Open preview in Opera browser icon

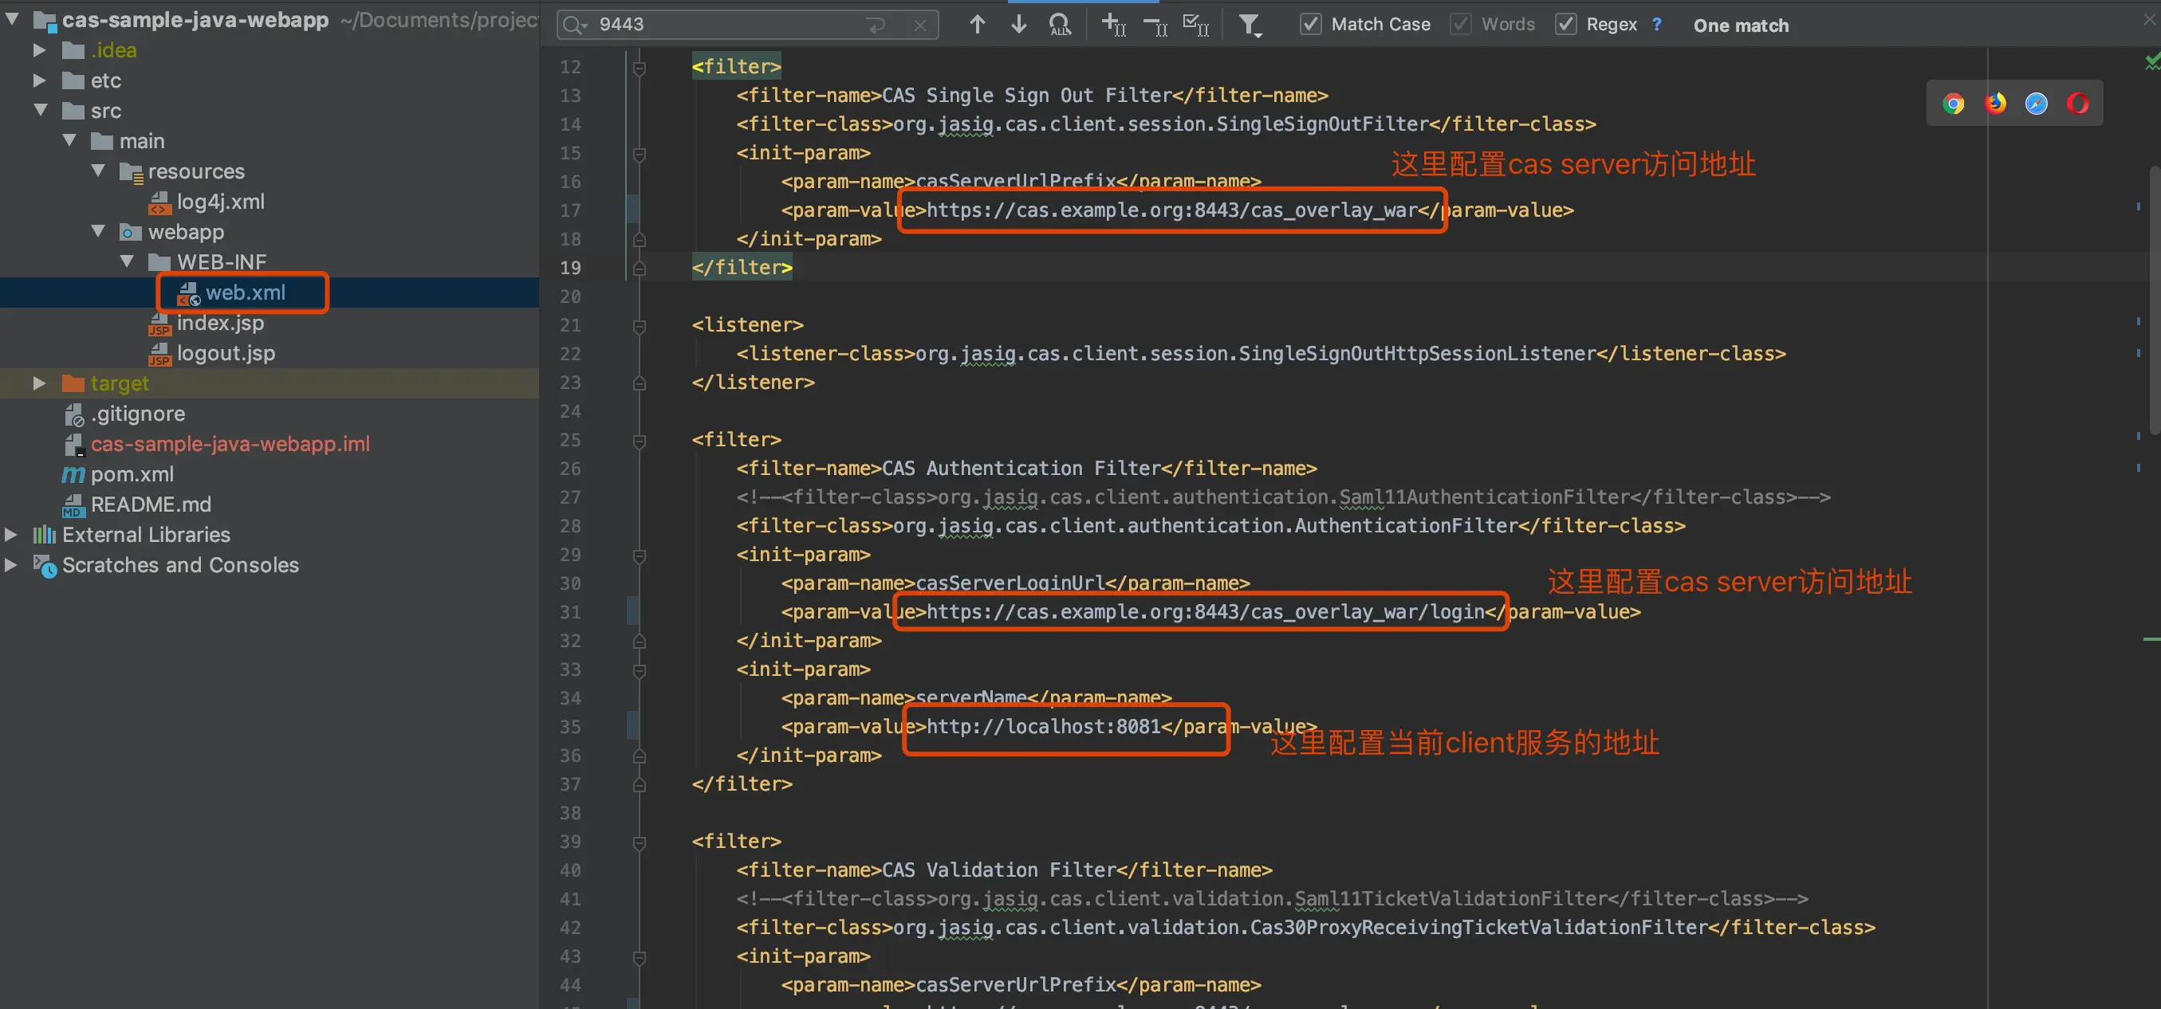pos(2078,103)
